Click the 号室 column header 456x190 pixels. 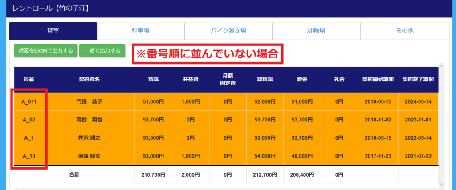click(29, 80)
